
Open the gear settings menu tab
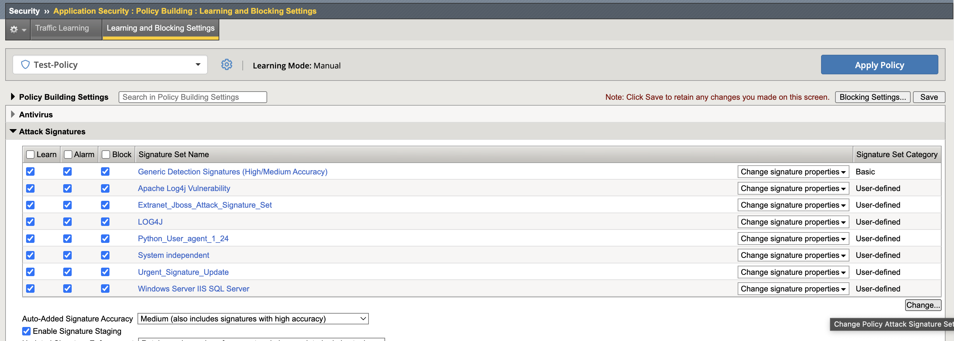tap(18, 29)
